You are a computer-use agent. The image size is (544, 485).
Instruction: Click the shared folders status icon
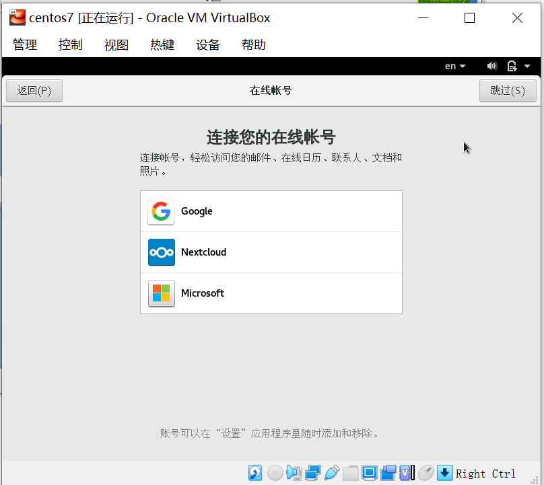coord(350,473)
